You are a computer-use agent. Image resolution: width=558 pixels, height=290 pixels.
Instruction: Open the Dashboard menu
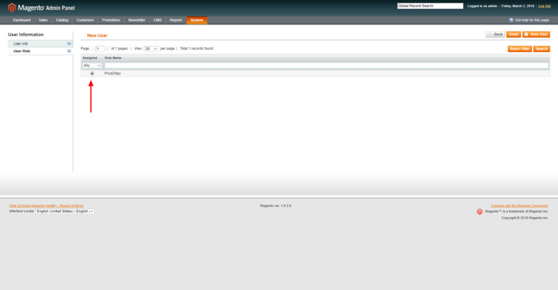pyautogui.click(x=22, y=20)
